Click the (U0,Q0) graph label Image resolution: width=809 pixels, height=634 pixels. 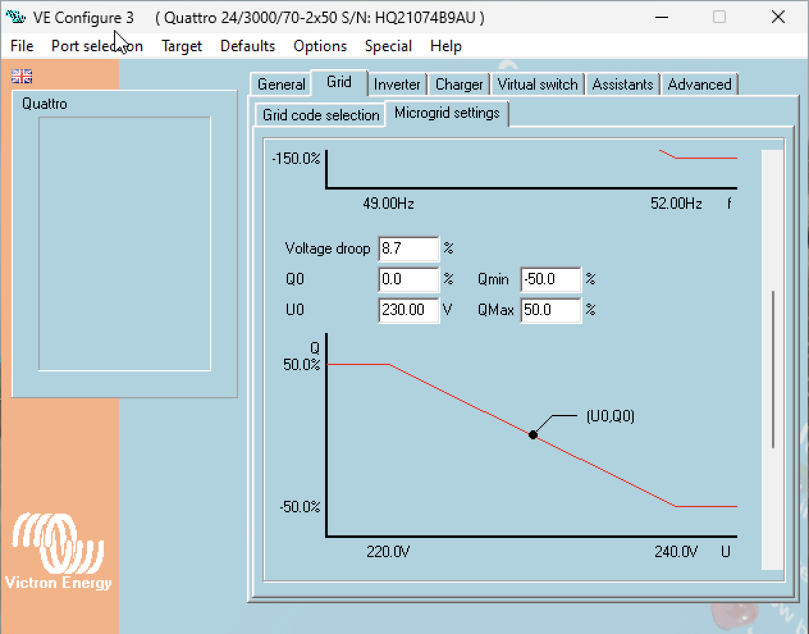[x=611, y=416]
